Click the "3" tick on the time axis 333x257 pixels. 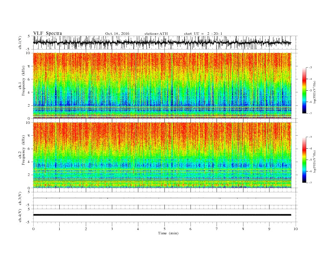pos(112,229)
